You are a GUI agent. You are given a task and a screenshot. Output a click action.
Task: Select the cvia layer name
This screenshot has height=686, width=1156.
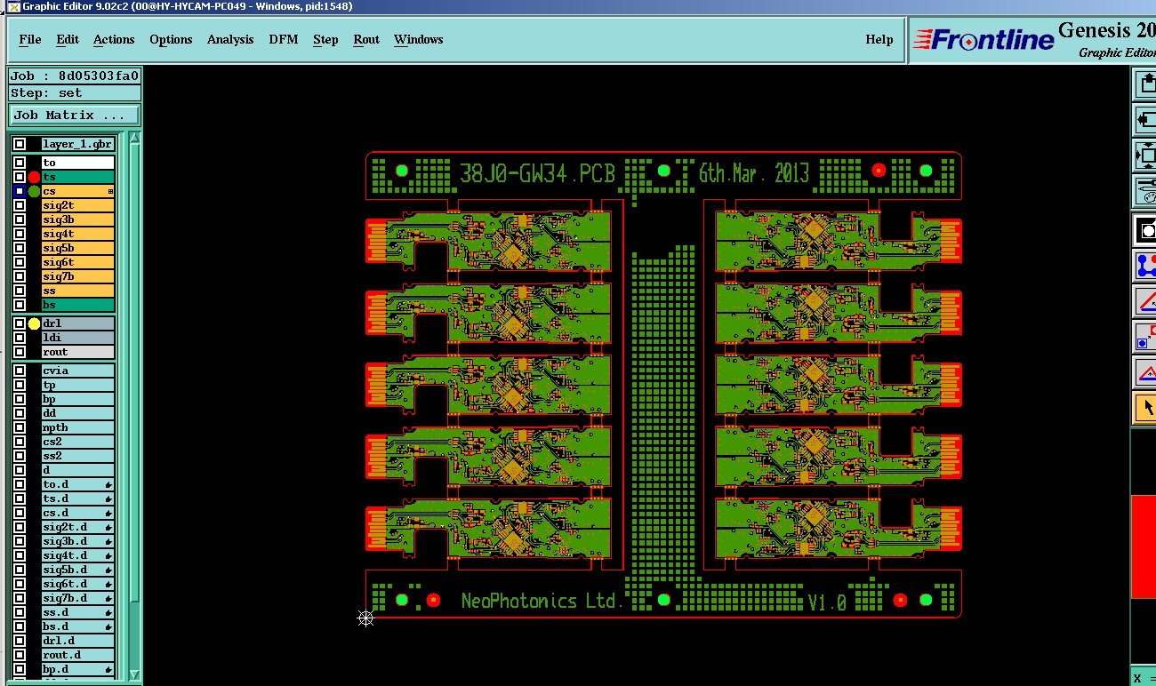pos(78,371)
